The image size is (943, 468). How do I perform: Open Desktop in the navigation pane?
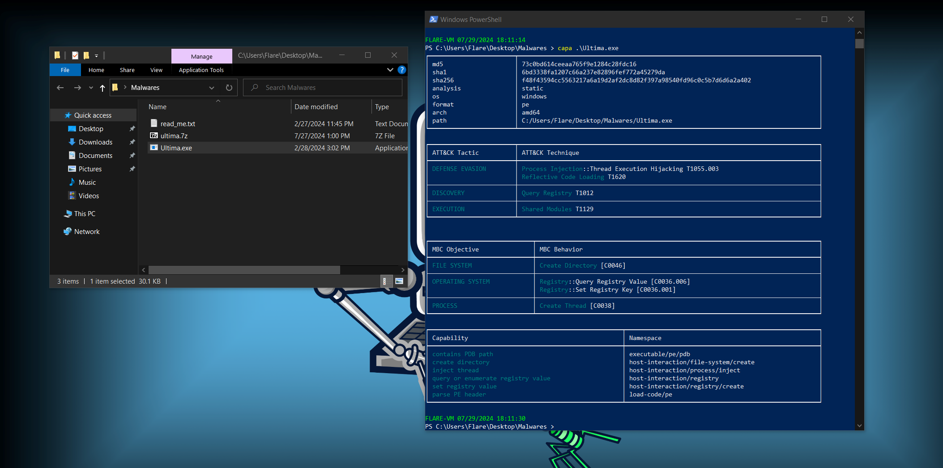[91, 129]
